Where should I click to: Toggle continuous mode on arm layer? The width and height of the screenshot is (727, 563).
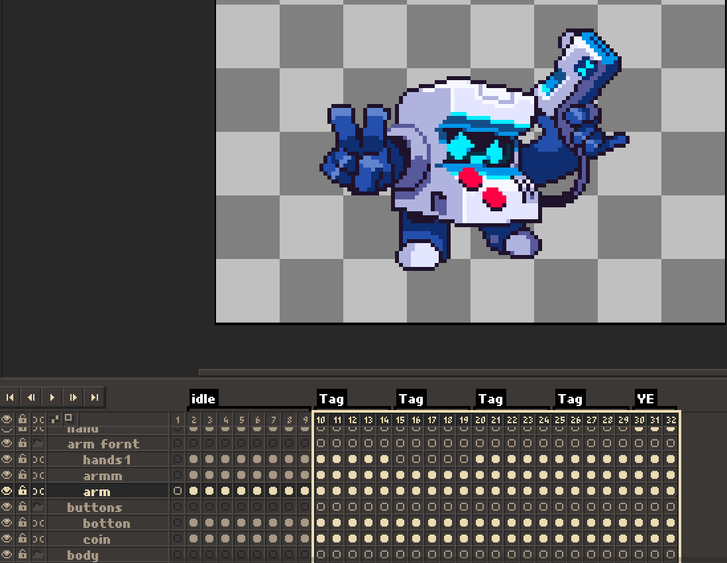tap(38, 491)
